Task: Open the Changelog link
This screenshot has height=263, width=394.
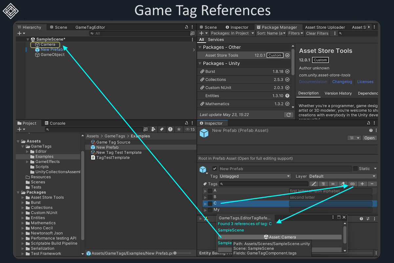Action: click(x=342, y=82)
